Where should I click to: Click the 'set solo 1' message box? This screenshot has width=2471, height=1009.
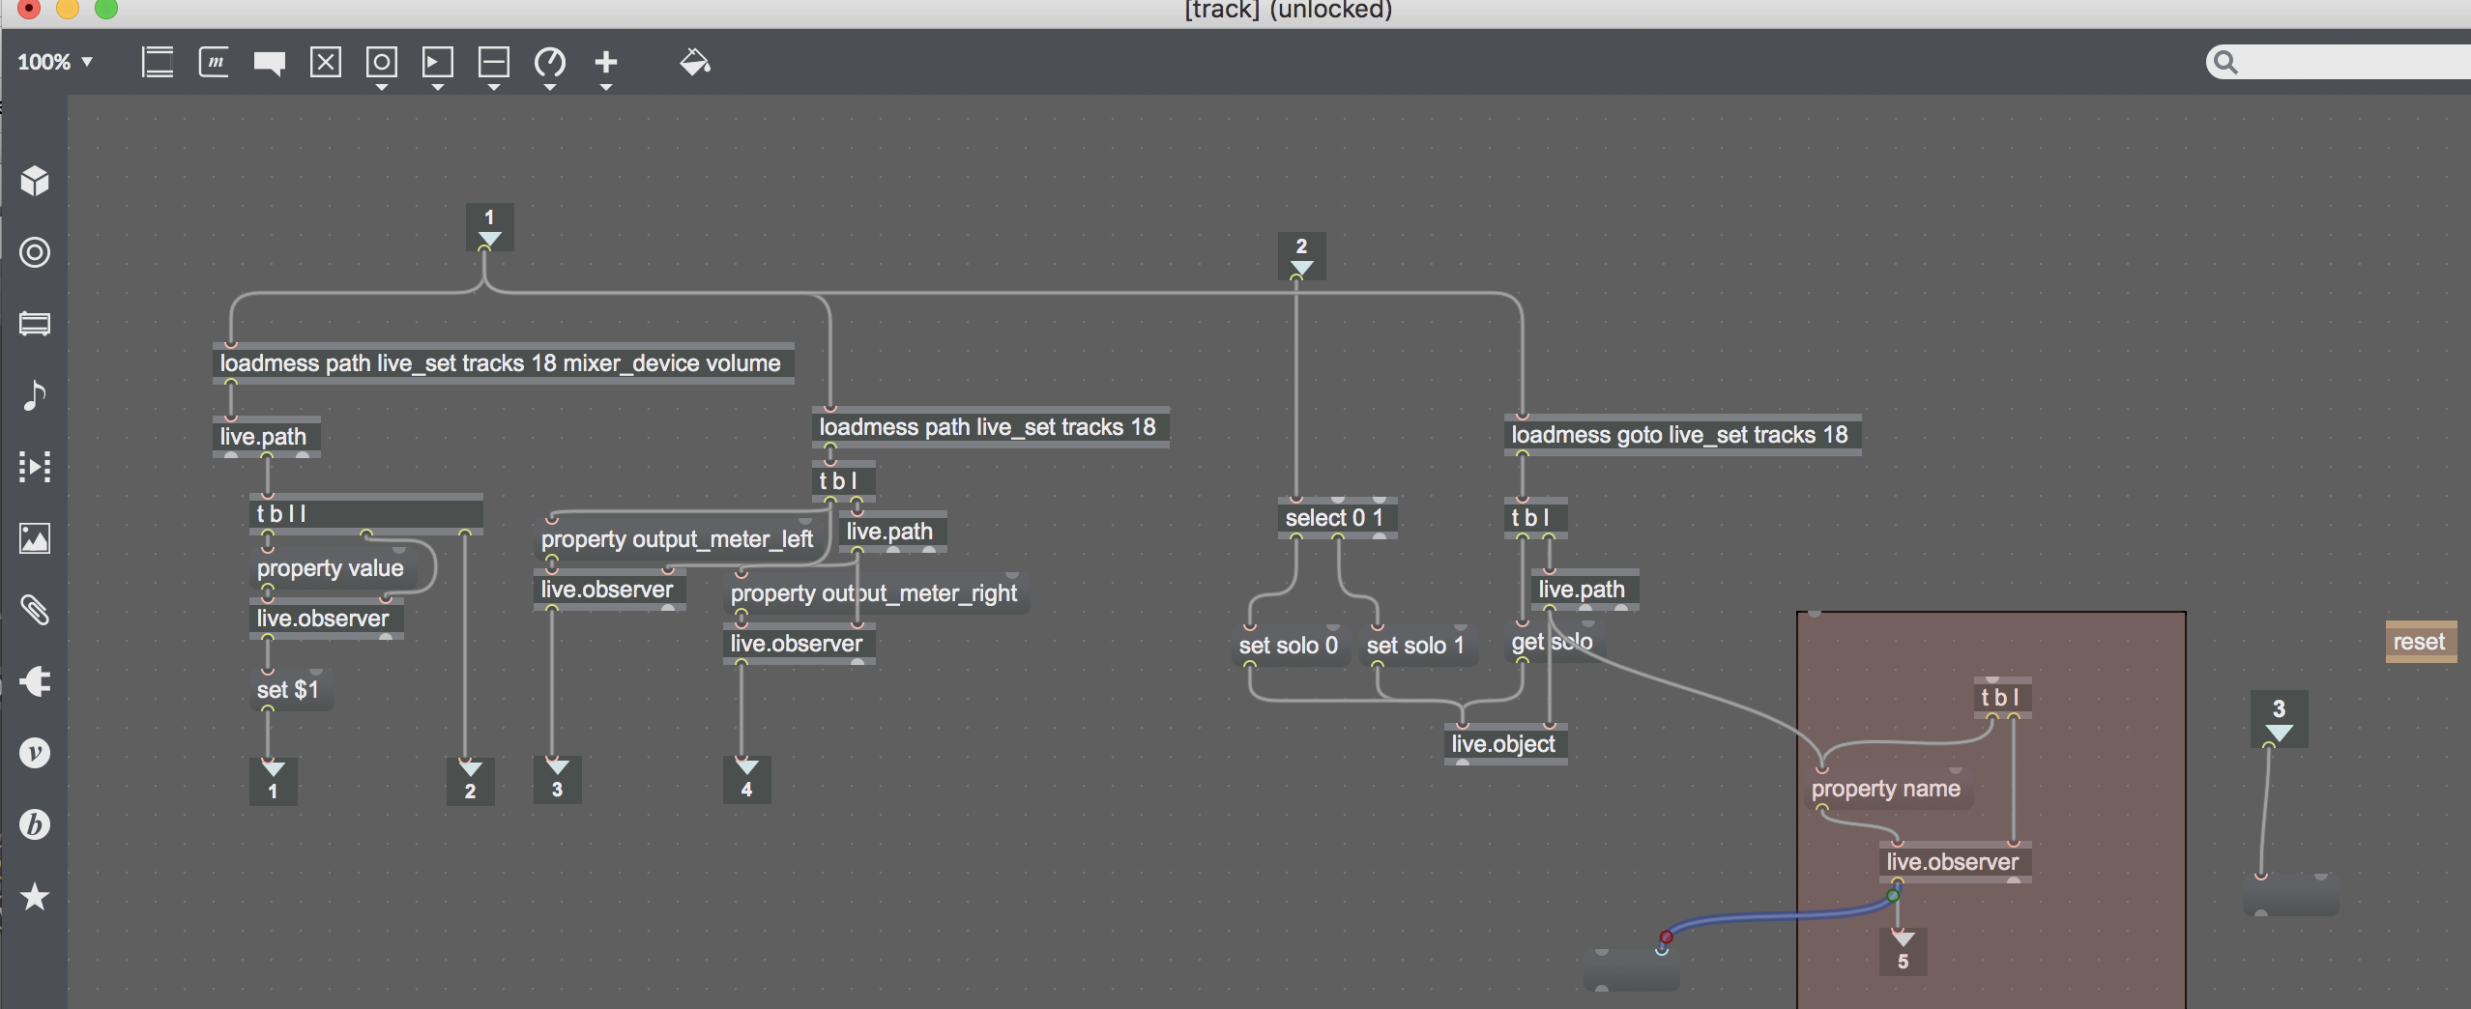click(x=1418, y=646)
